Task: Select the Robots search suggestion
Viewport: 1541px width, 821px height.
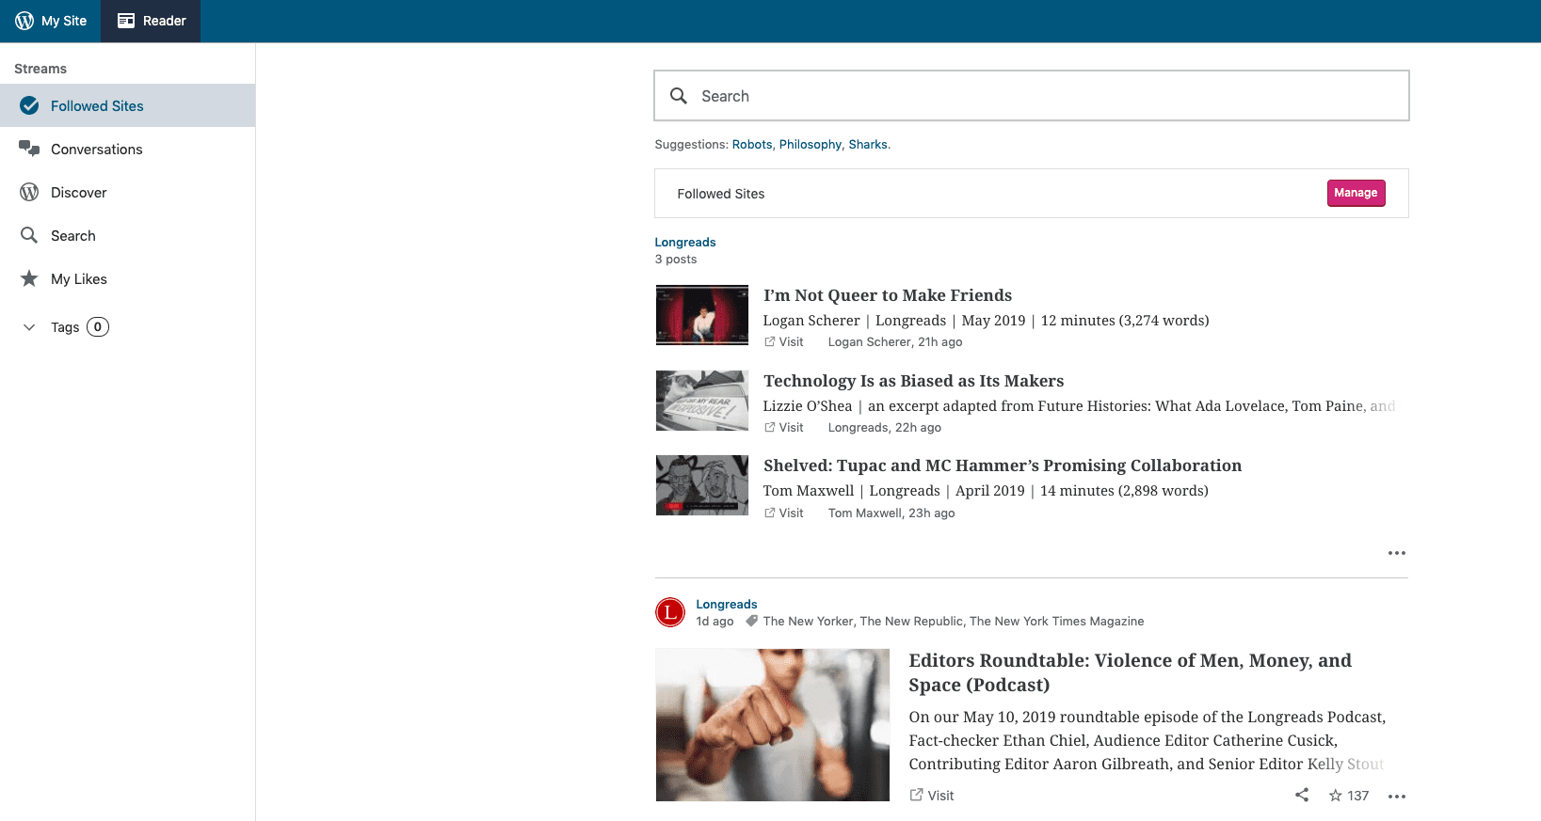Action: 752,145
